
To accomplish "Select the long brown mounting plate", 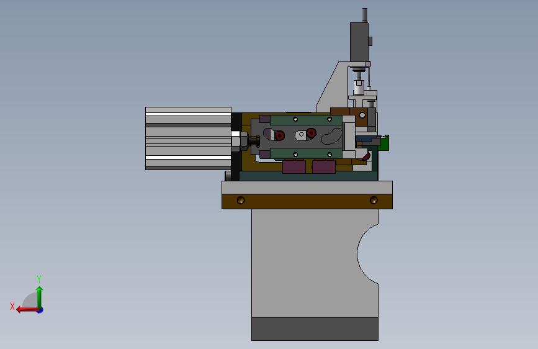I will click(307, 201).
